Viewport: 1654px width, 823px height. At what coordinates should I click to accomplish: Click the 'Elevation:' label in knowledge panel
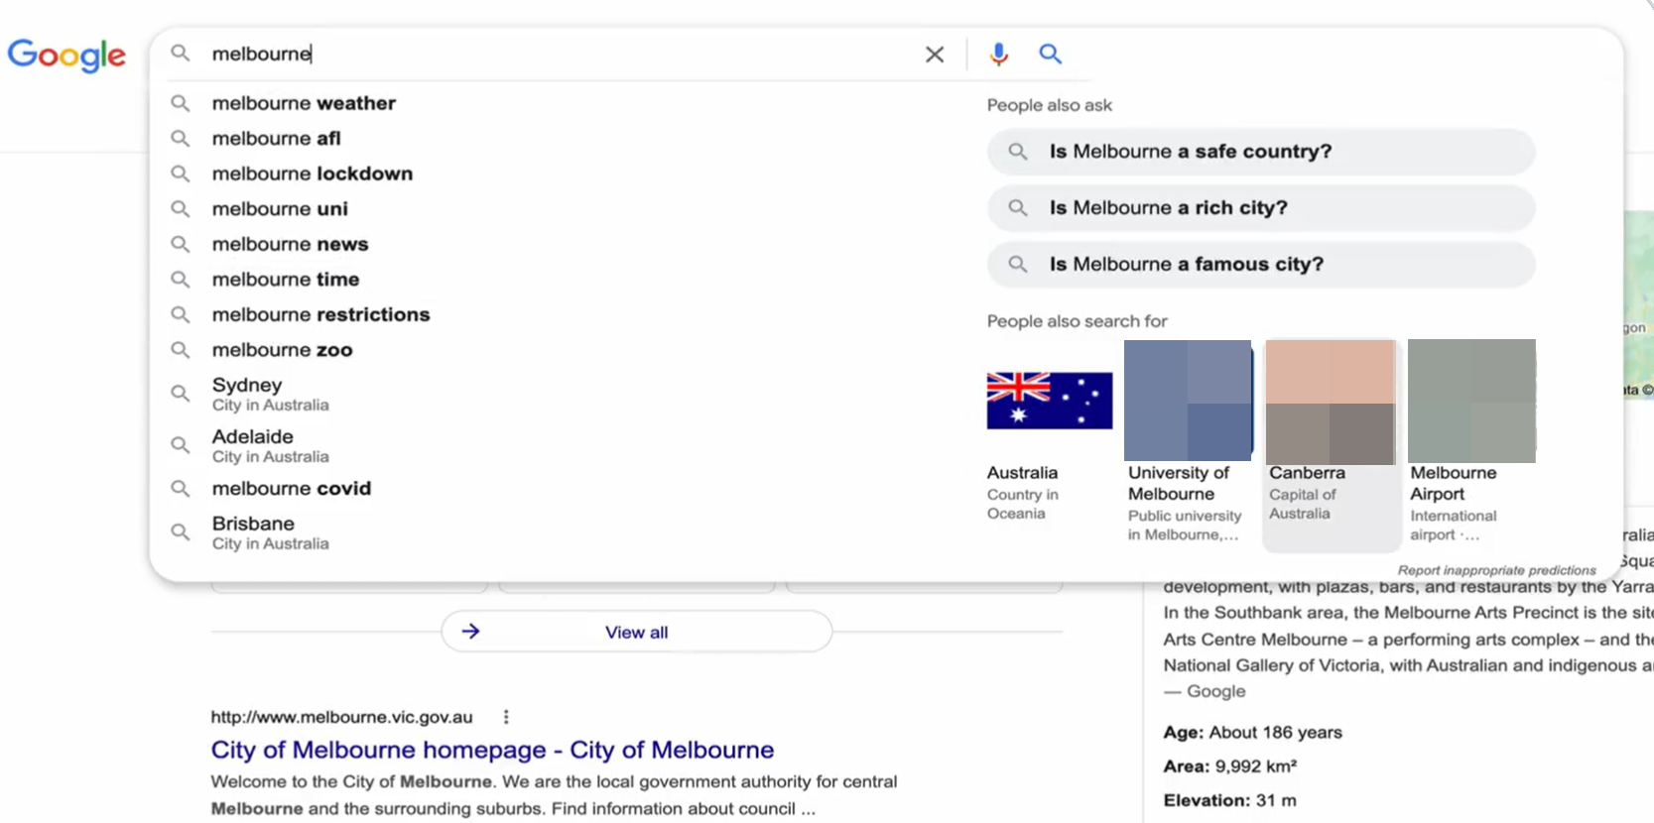(x=1207, y=800)
